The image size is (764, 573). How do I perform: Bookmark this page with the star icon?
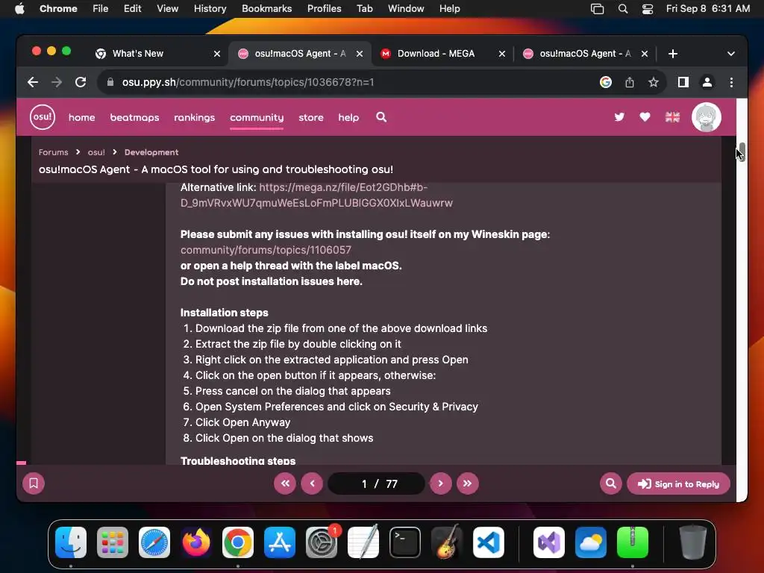[x=654, y=82]
